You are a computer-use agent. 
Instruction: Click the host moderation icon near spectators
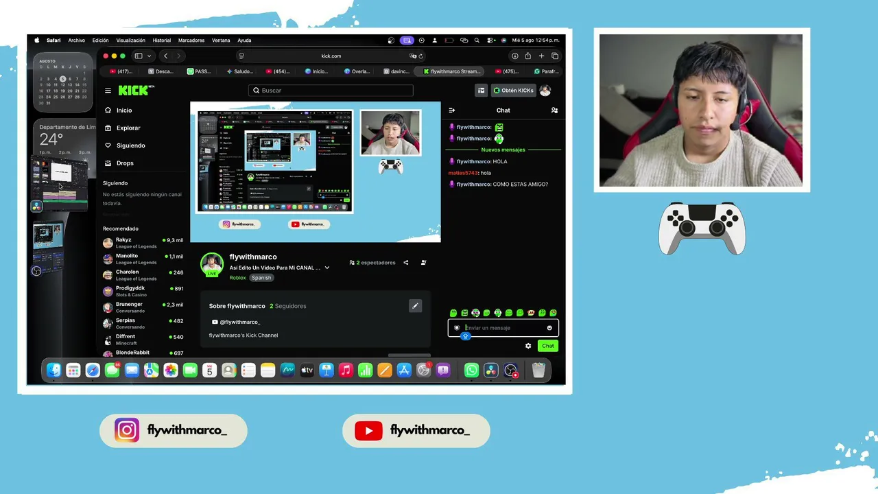[423, 263]
